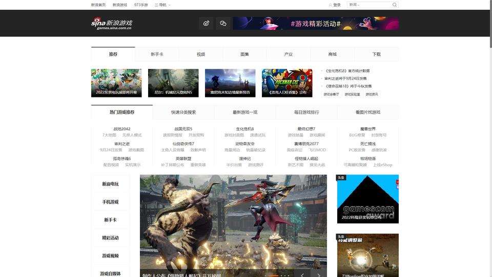Open 973手游 link in top bar

(x=141, y=5)
